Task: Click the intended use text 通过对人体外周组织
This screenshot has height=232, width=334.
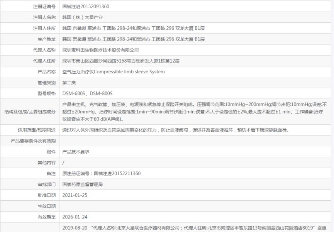Action: click(x=176, y=130)
